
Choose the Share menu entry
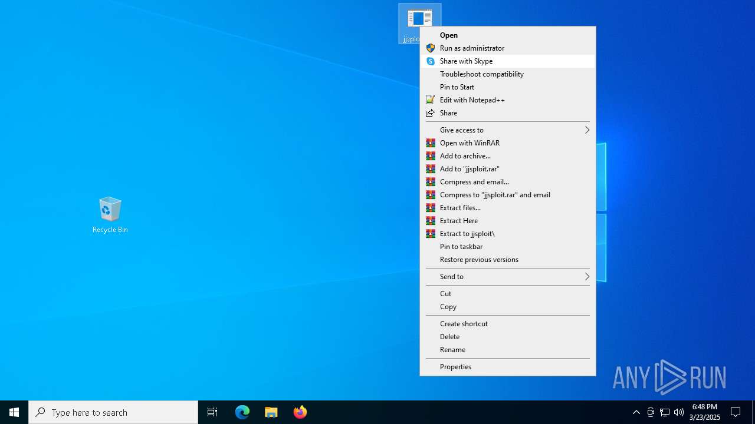(508, 113)
